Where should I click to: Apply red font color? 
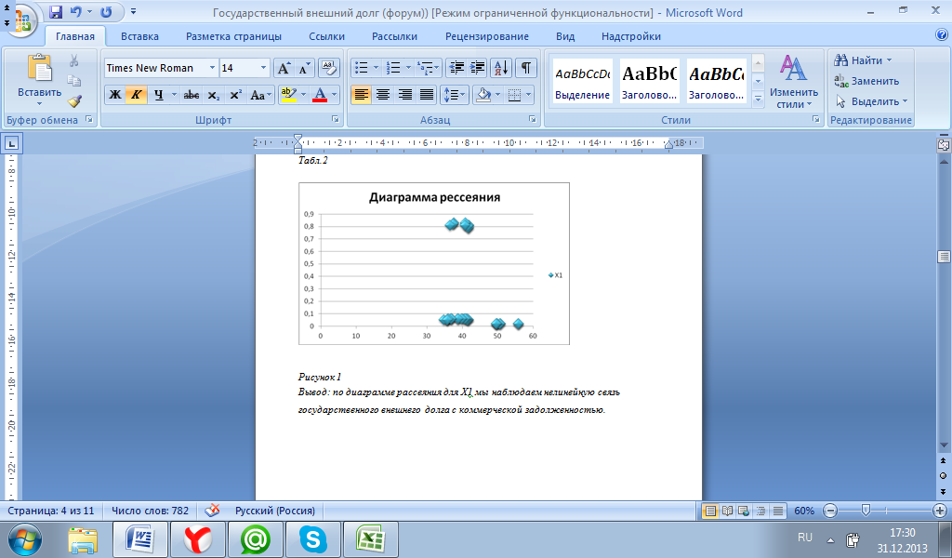click(x=320, y=95)
